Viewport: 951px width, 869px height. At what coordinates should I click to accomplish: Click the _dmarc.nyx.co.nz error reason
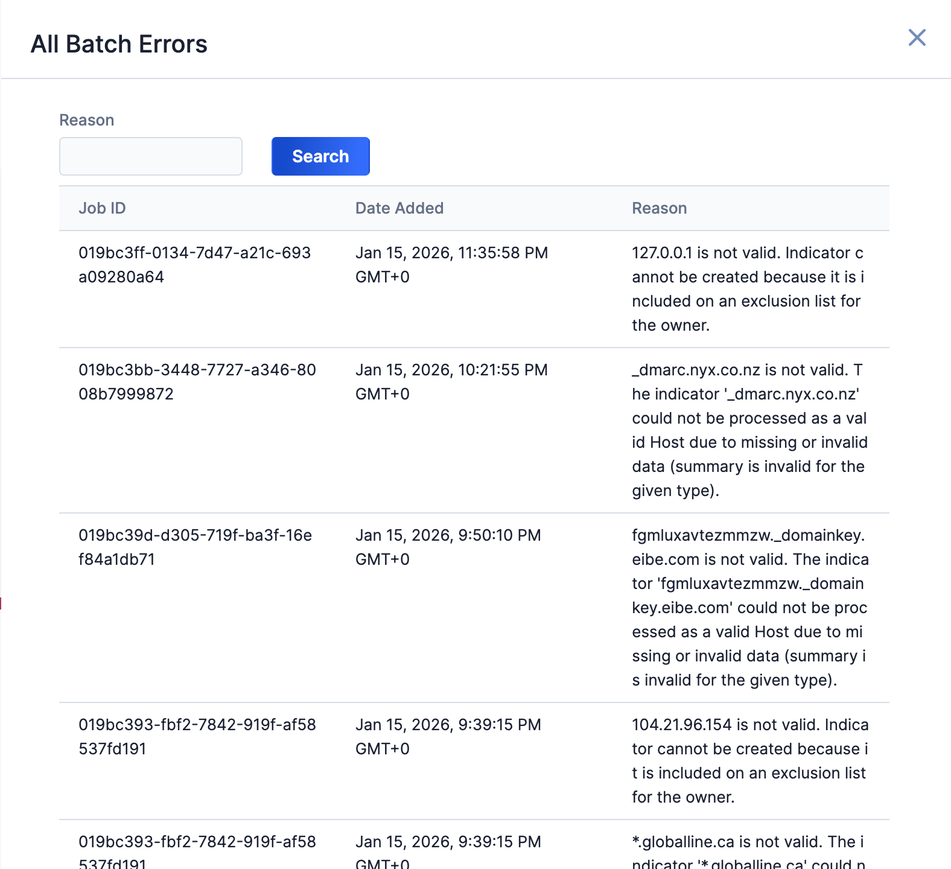click(x=749, y=430)
